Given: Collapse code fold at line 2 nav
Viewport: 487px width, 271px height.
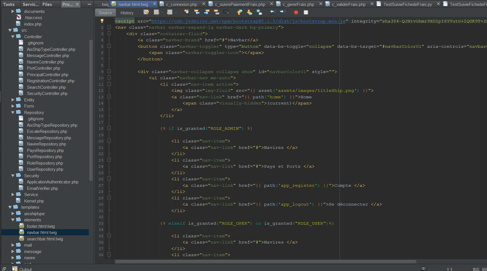Looking at the screenshot, I should (x=109, y=27).
